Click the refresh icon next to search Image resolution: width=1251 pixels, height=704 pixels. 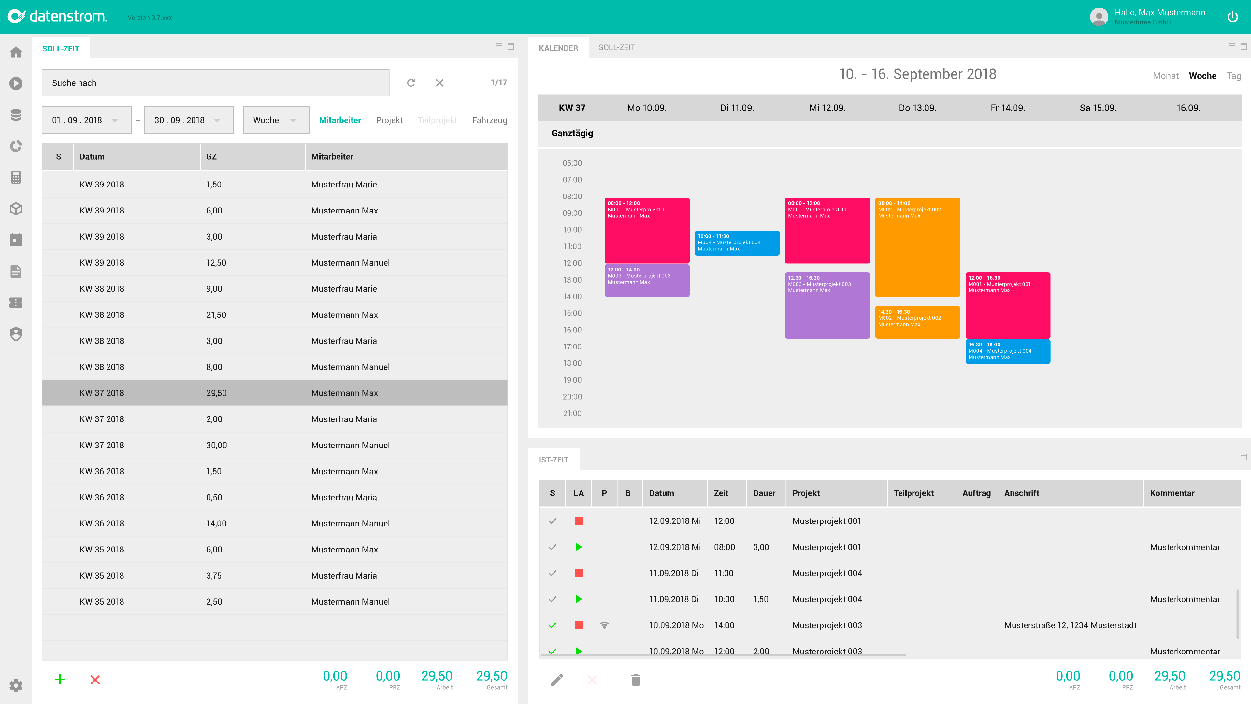pos(411,82)
